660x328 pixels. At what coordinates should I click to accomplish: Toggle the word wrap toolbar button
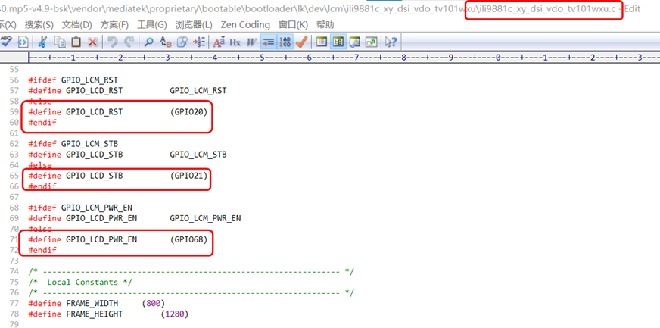click(268, 42)
